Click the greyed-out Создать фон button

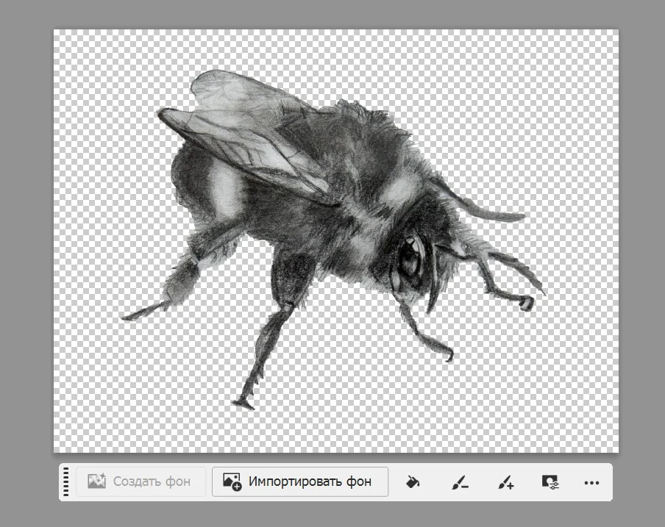coord(140,482)
